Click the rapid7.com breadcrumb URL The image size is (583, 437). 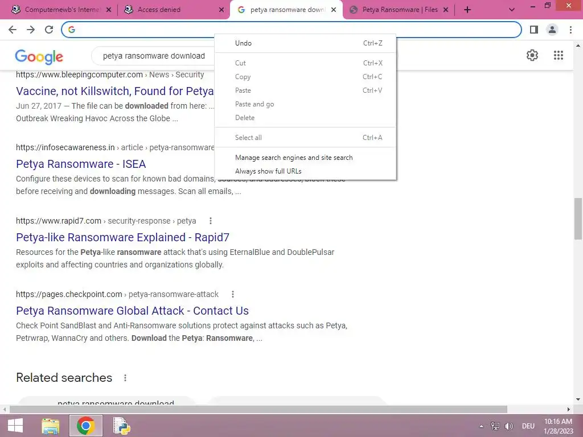point(105,221)
